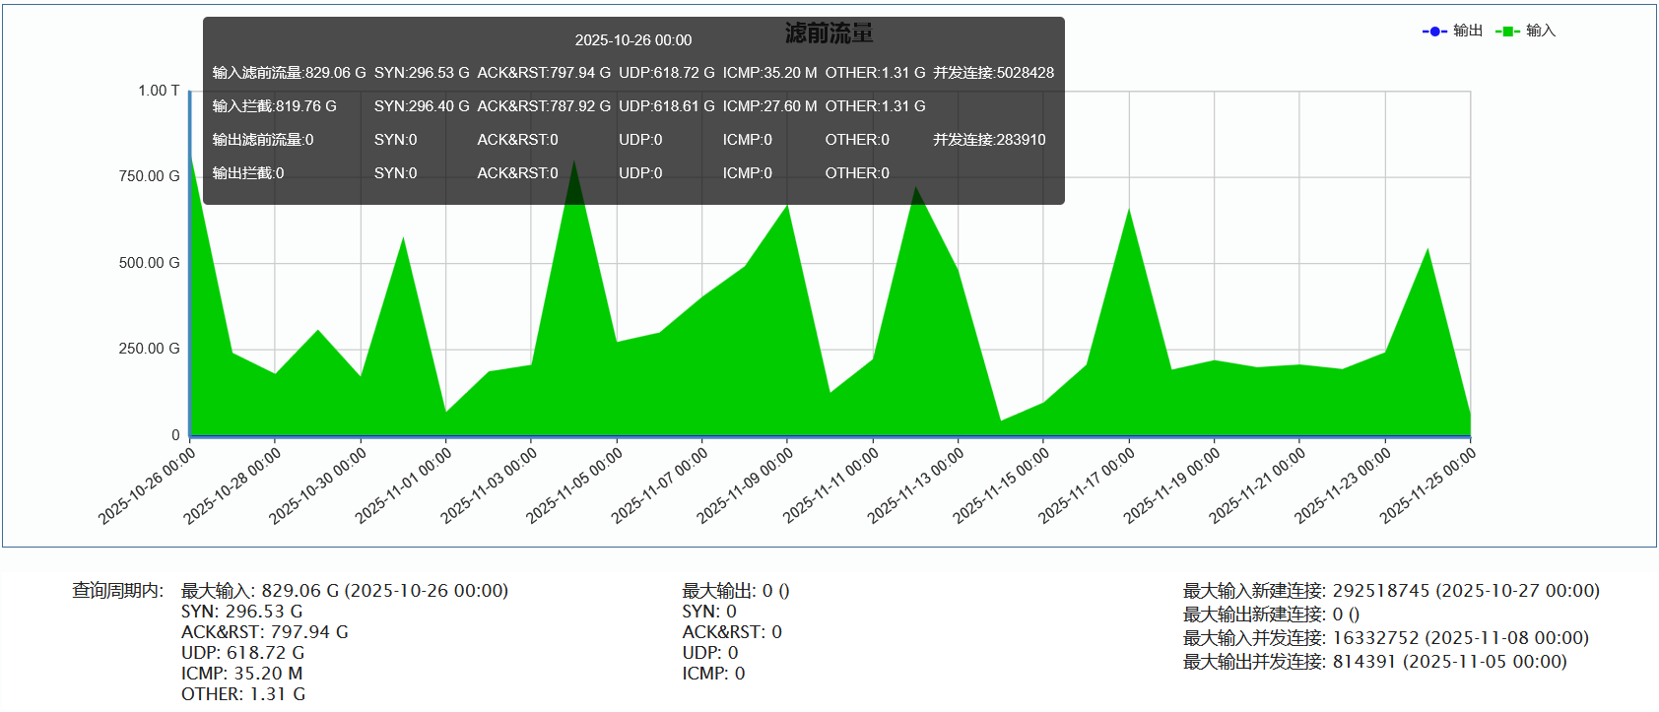Select the 2025-11-01 00:00 x-axis label
The height and width of the screenshot is (712, 1659).
[405, 485]
